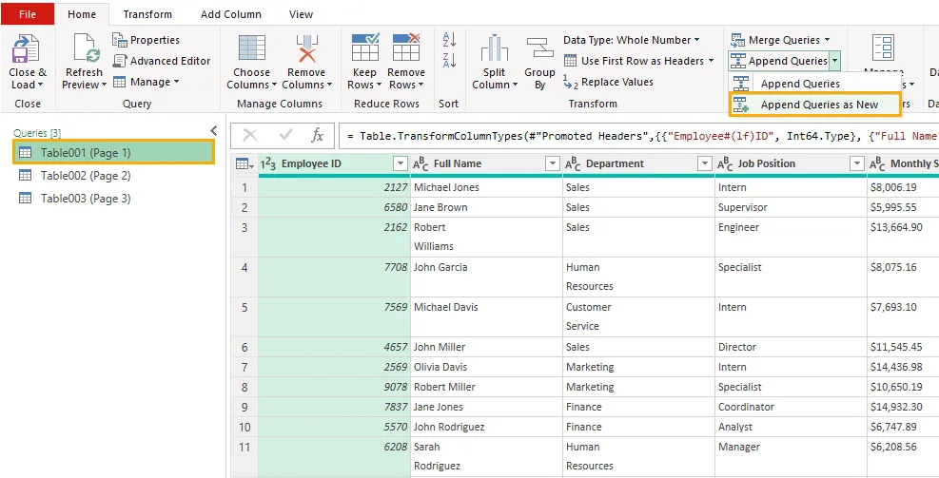Viewport: 939px width, 478px height.
Task: Open the Job Position column filter dropdown
Action: click(x=857, y=163)
